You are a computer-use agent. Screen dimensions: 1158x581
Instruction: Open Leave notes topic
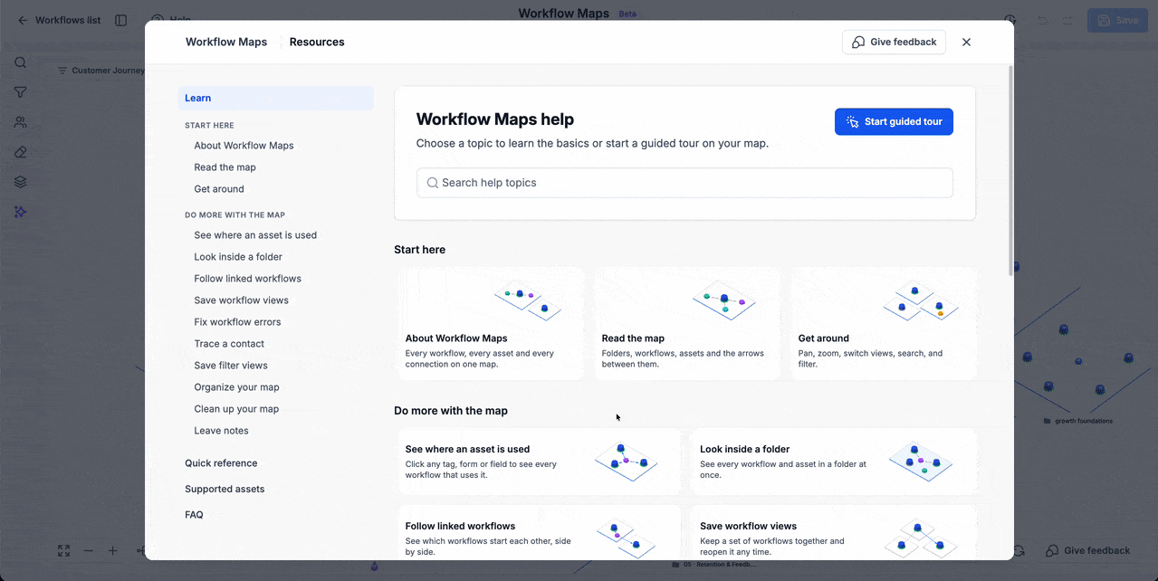(x=221, y=431)
